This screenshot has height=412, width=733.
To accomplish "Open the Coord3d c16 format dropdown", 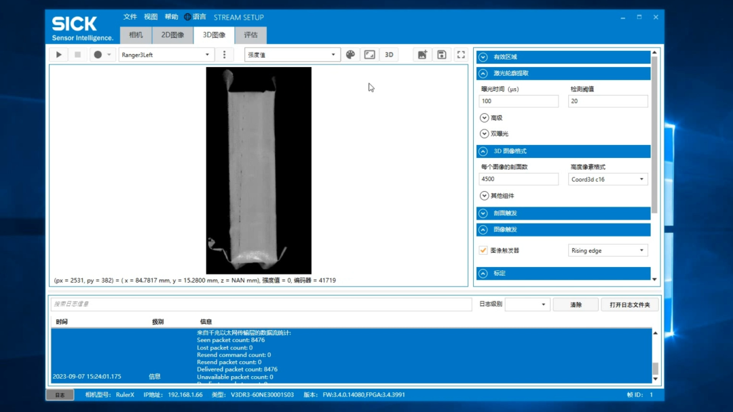I will point(607,180).
